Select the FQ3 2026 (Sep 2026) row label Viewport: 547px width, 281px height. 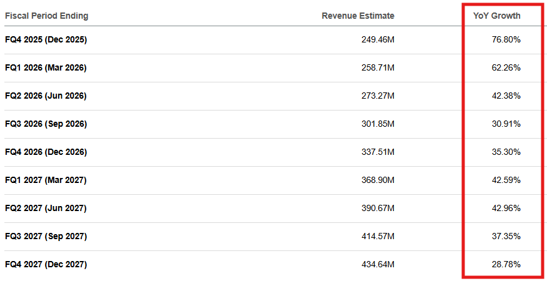46,124
